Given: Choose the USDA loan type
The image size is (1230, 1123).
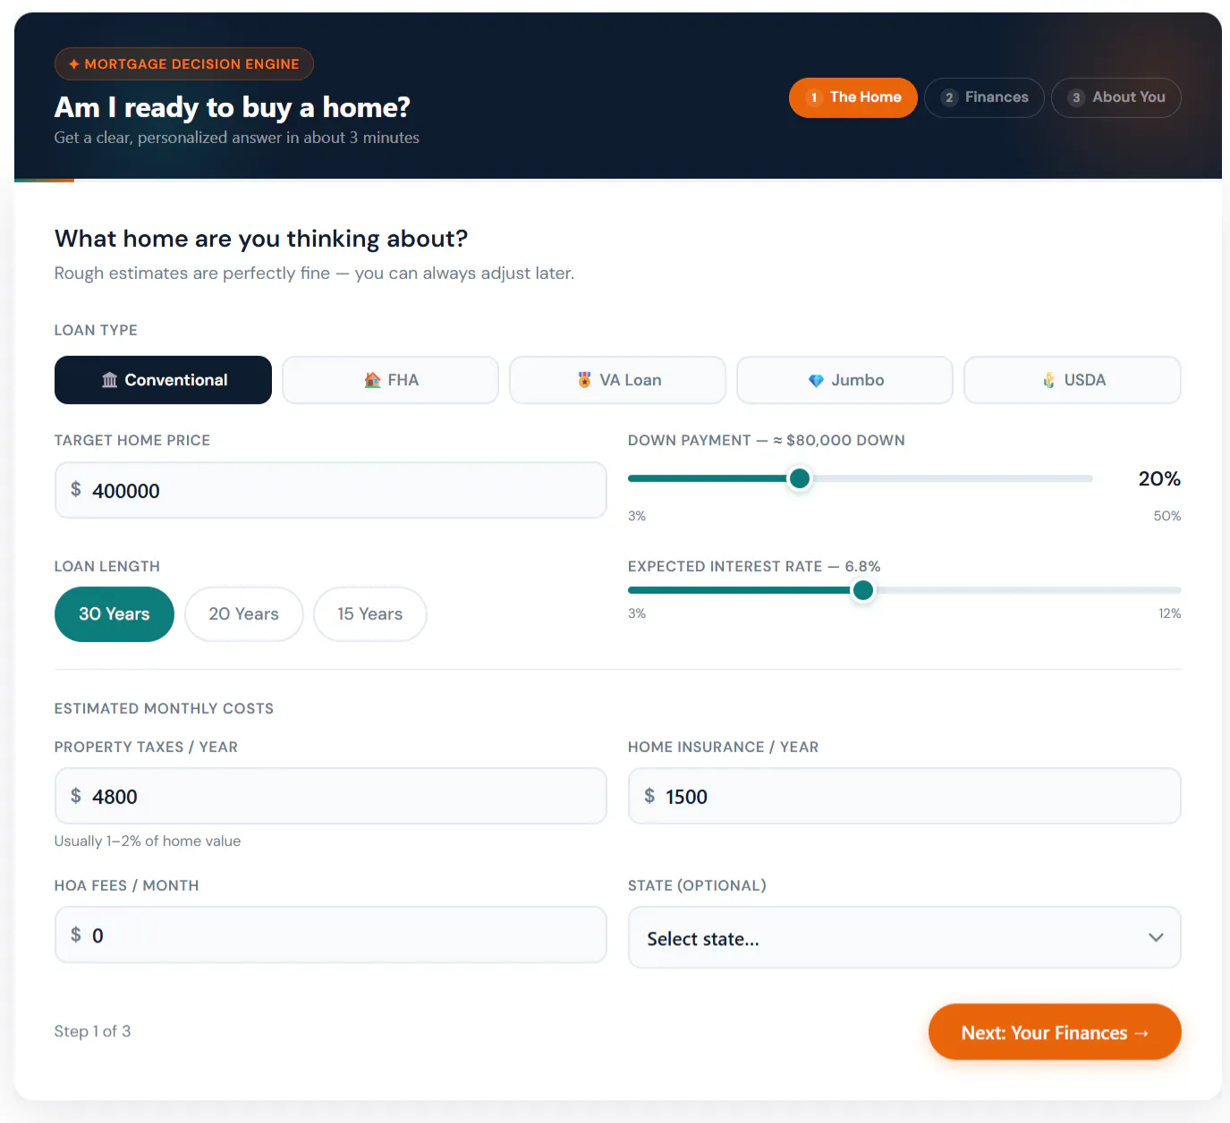Looking at the screenshot, I should click(x=1073, y=380).
